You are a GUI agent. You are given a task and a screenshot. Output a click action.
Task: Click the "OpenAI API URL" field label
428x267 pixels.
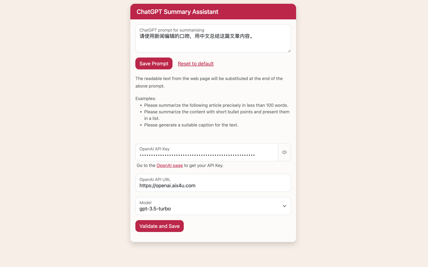[155, 180]
